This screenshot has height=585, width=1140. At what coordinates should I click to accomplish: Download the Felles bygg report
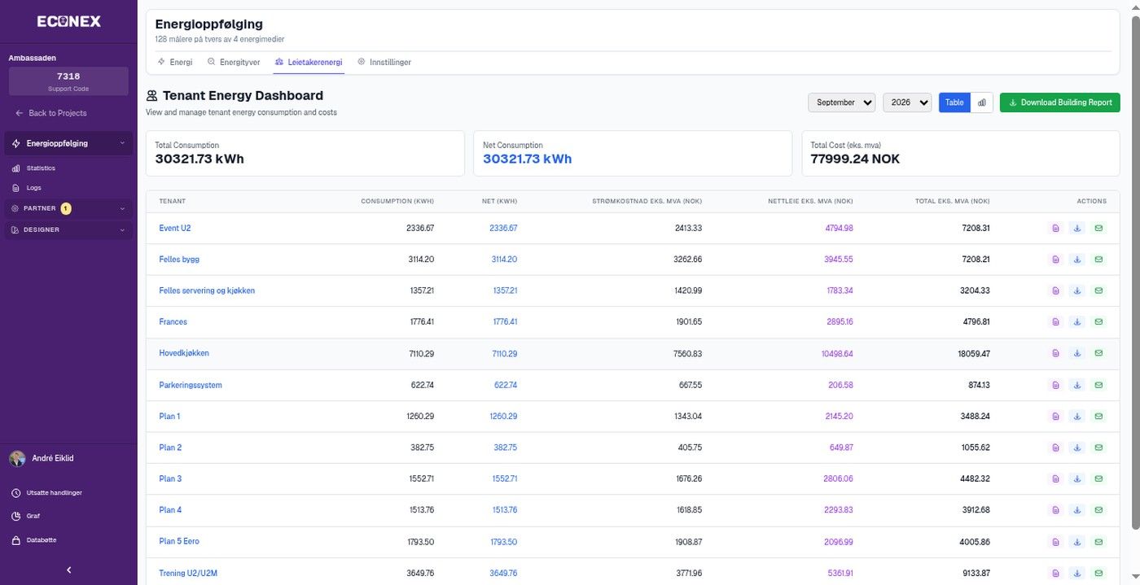(1076, 260)
